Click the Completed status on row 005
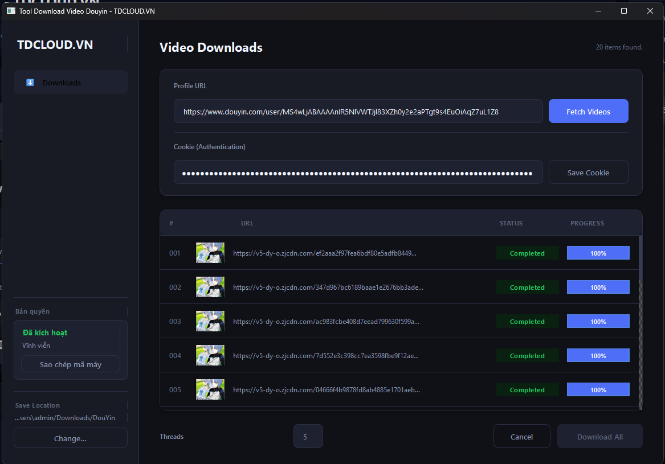This screenshot has height=464, width=665. click(x=527, y=389)
